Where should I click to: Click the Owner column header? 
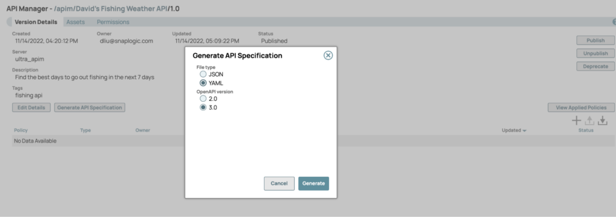coord(143,130)
